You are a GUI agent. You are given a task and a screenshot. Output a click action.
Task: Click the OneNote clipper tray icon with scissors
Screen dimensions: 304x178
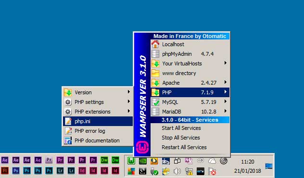[189, 161]
